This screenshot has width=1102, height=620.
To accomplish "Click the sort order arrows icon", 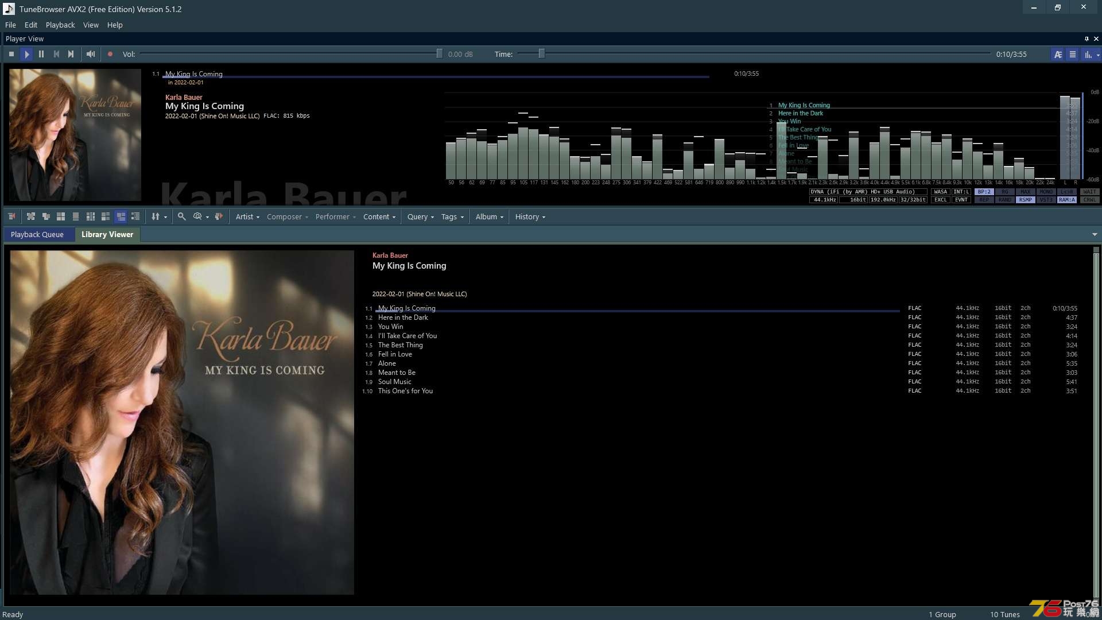I will coord(156,216).
